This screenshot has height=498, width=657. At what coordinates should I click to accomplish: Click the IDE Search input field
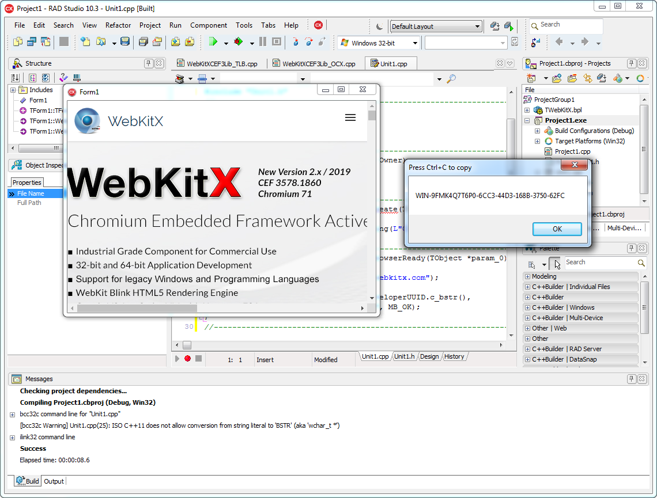click(x=566, y=25)
